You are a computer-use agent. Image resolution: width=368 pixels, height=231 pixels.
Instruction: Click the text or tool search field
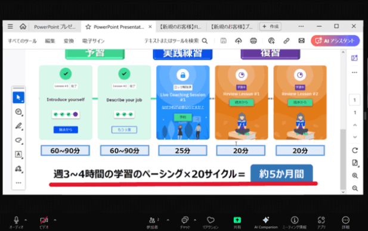[x=172, y=40]
